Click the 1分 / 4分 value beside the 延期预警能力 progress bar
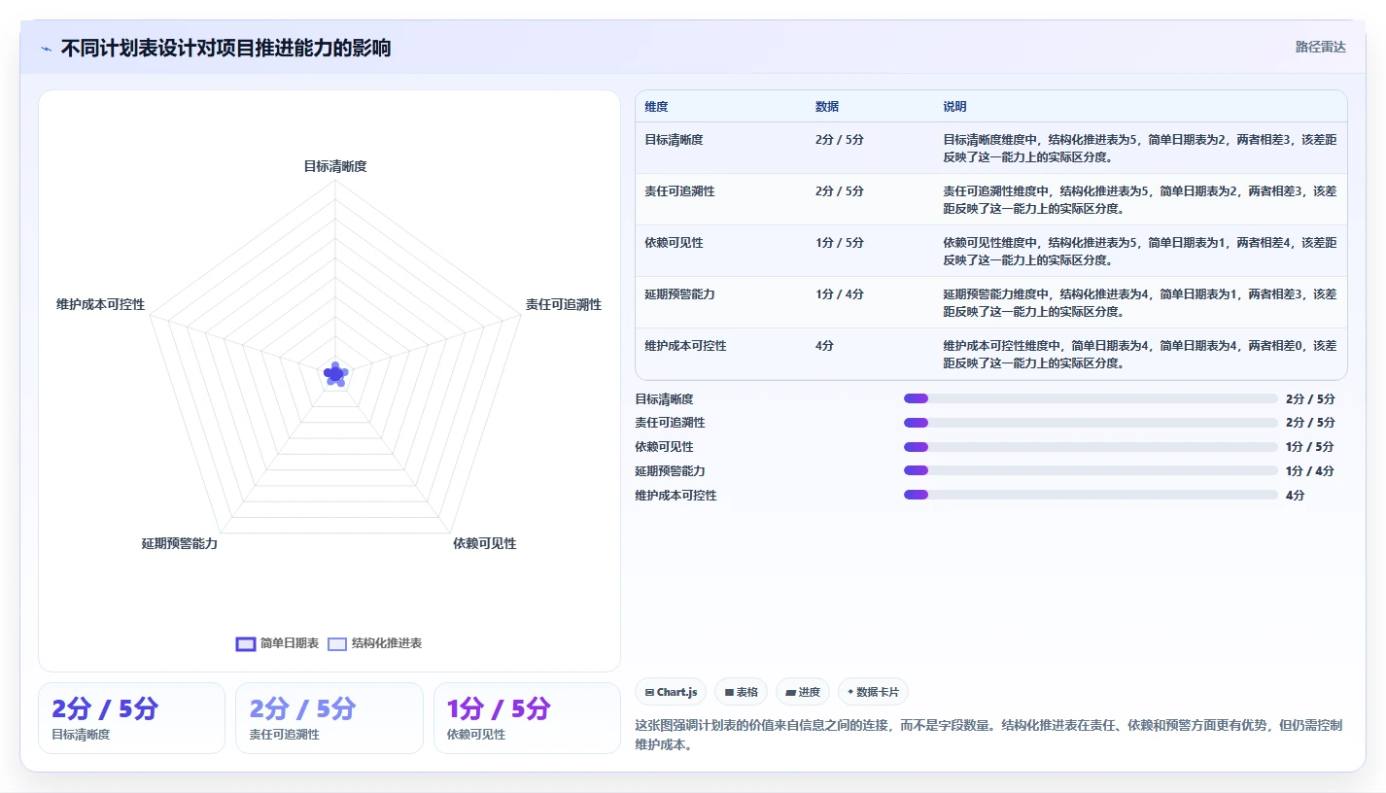 point(1309,471)
